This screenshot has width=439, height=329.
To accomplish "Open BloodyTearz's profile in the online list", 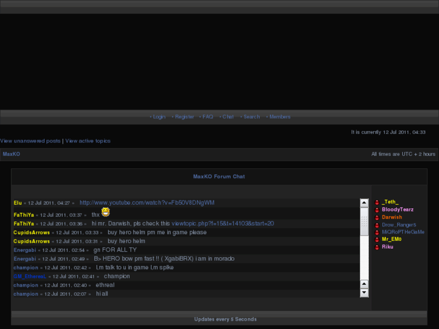I will [x=397, y=209].
